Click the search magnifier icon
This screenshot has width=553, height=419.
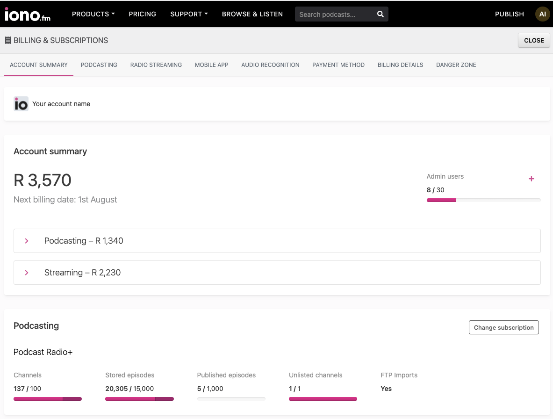[x=380, y=14]
